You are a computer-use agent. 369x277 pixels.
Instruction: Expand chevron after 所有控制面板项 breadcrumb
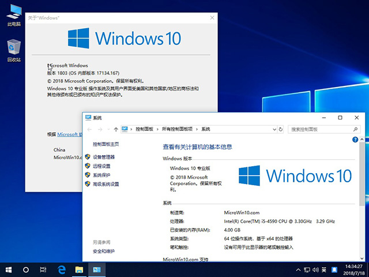coord(197,129)
